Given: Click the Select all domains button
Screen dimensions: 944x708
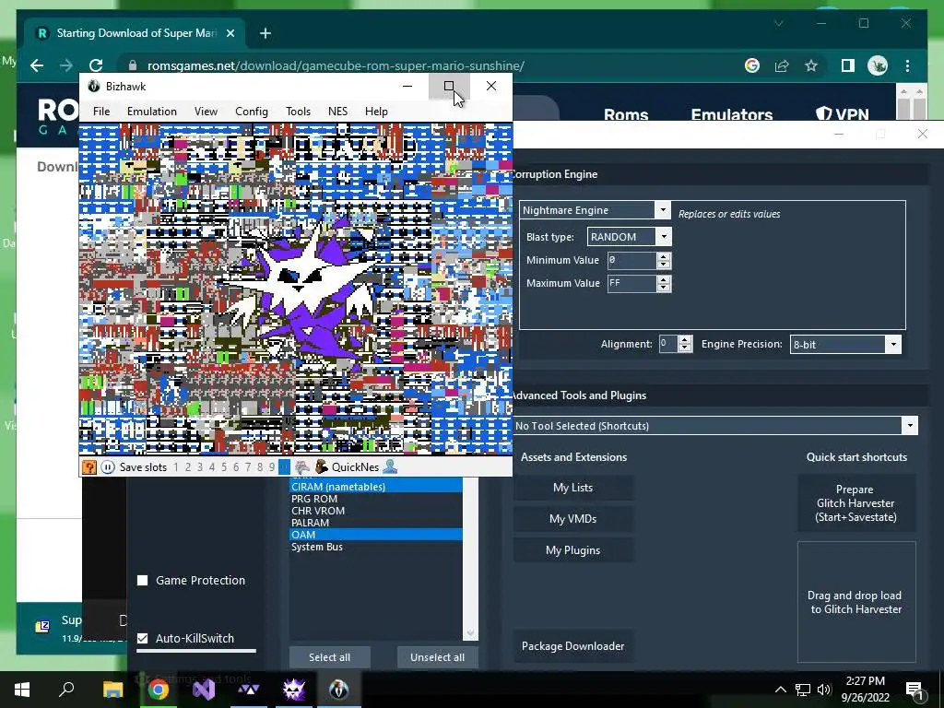Looking at the screenshot, I should click(x=329, y=657).
